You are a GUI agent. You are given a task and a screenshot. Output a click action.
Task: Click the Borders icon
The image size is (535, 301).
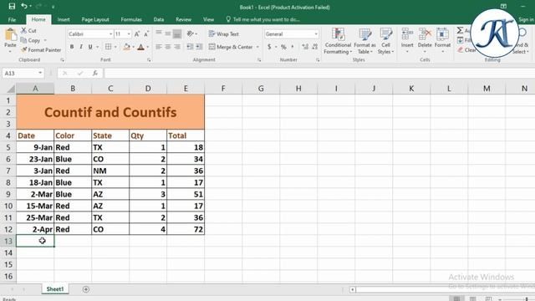tap(108, 47)
